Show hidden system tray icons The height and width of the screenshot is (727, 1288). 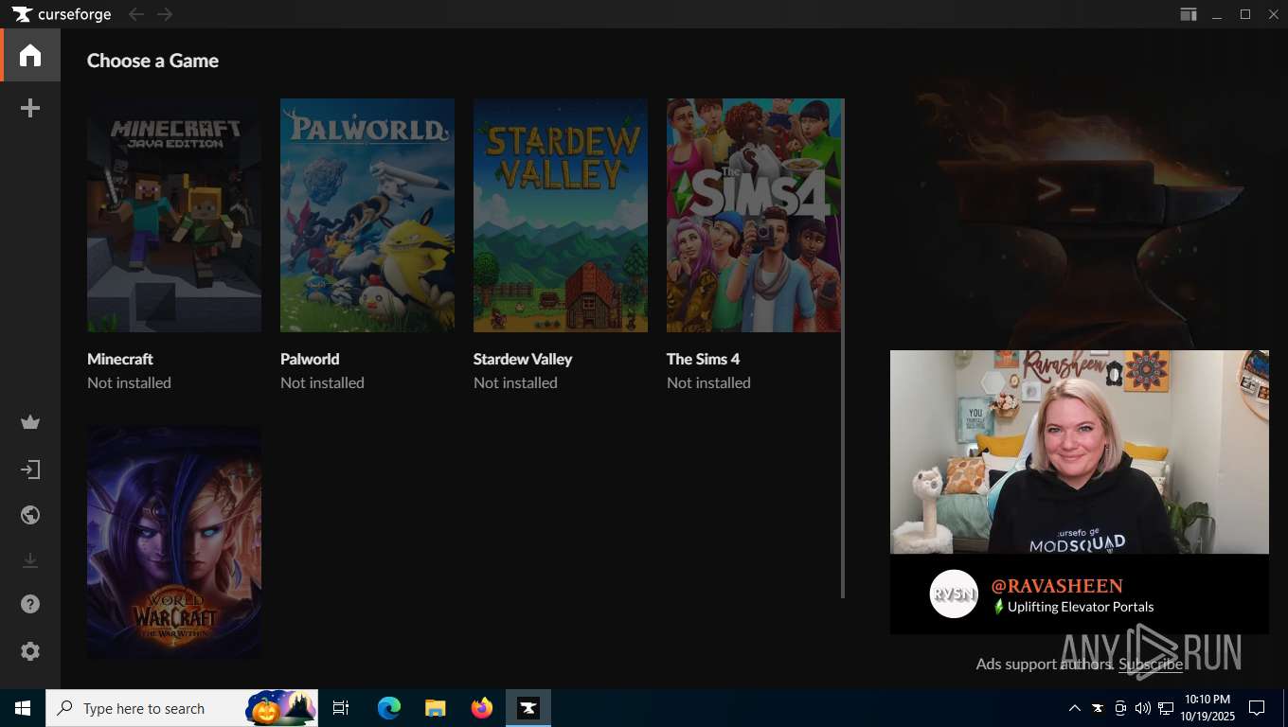1074,708
